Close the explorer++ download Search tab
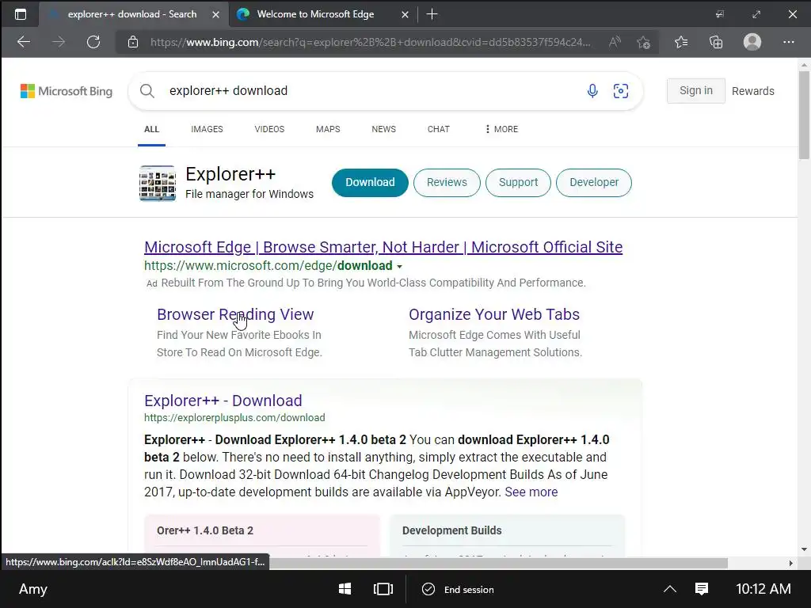811x608 pixels. [215, 14]
